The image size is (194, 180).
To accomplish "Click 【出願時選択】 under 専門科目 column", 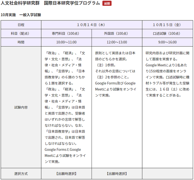I will pyautogui.click(x=66, y=174).
